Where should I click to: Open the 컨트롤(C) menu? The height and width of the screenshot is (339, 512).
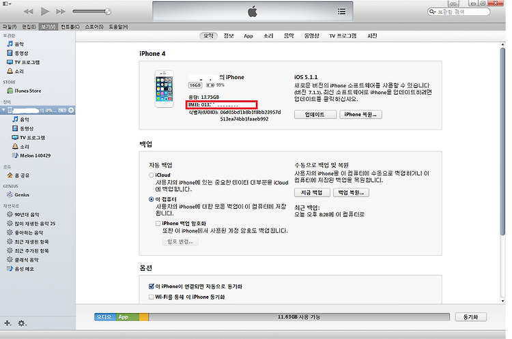click(x=70, y=27)
